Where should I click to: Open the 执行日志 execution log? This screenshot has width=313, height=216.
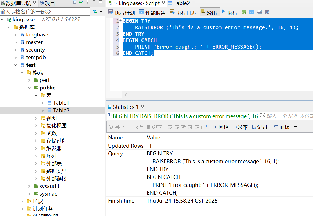pyautogui.click(x=183, y=13)
